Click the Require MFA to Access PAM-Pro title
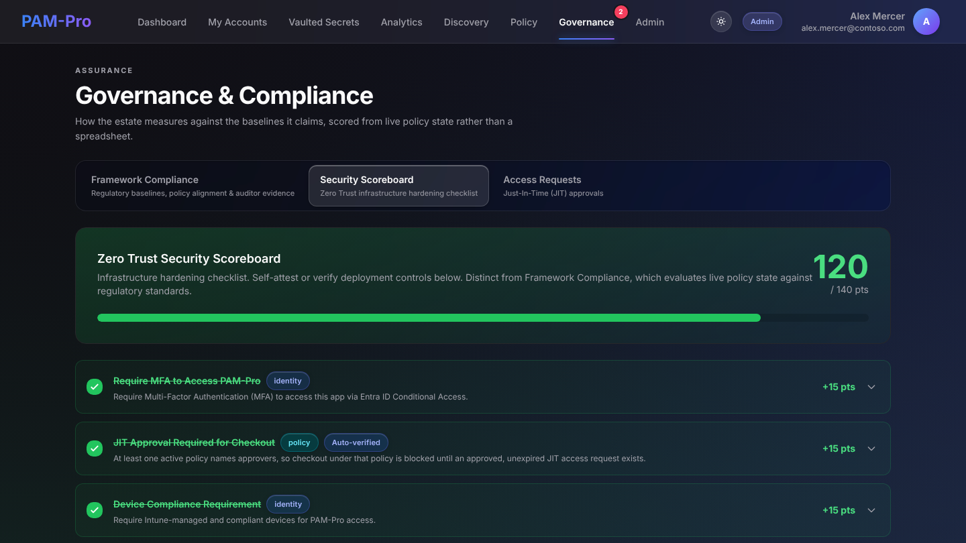The height and width of the screenshot is (543, 966). [x=186, y=381]
